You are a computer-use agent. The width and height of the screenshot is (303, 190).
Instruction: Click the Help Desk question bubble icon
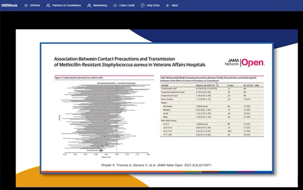tap(143, 6)
